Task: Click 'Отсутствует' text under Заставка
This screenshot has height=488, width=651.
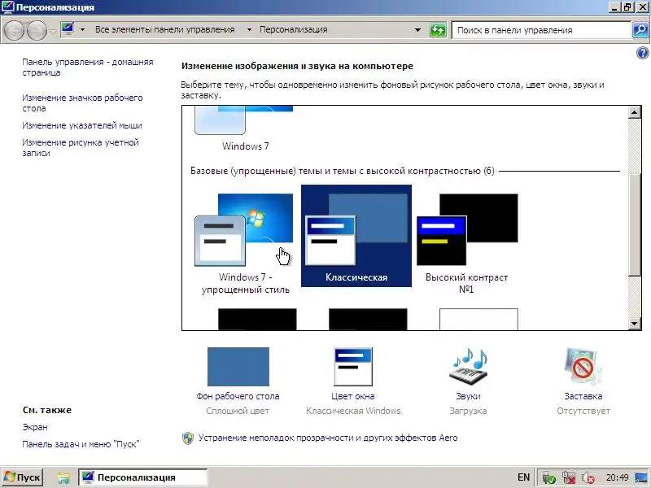Action: pos(583,412)
